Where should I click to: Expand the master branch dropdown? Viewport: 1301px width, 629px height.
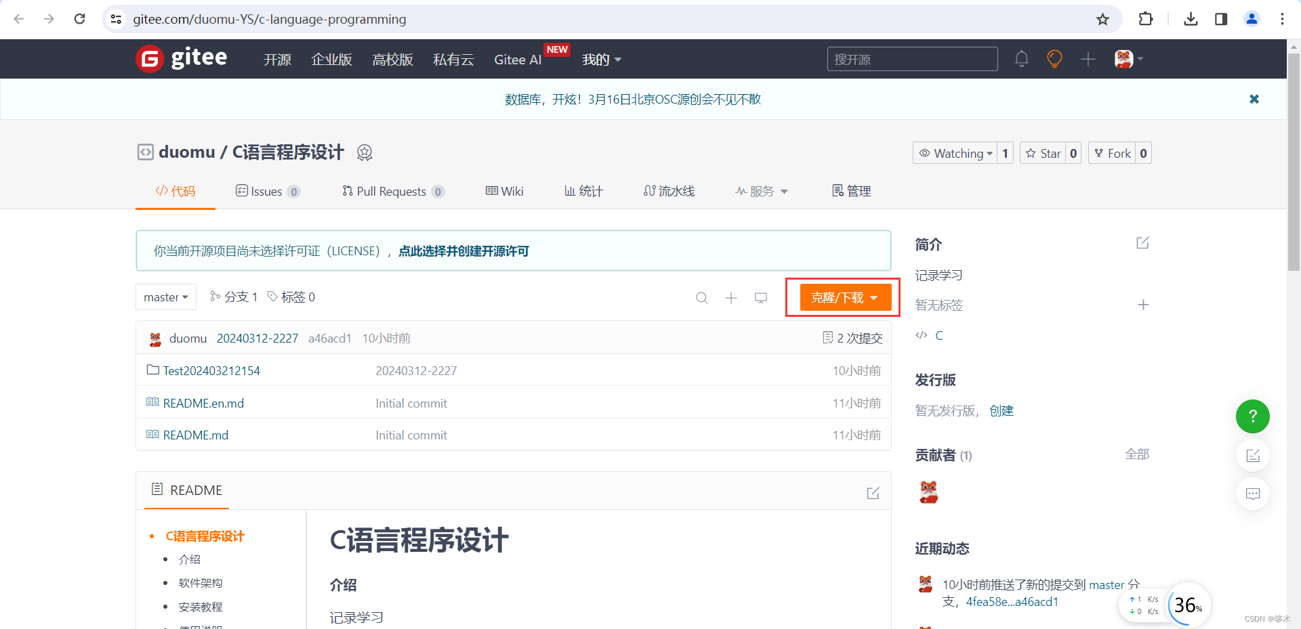pyautogui.click(x=165, y=297)
